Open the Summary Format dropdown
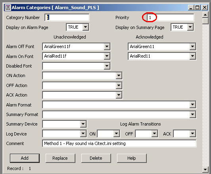This screenshot has width=211, height=174. [193, 114]
